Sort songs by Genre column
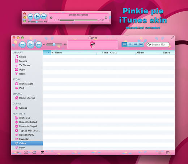Viewport: 188px width, 164px height. pos(168,52)
